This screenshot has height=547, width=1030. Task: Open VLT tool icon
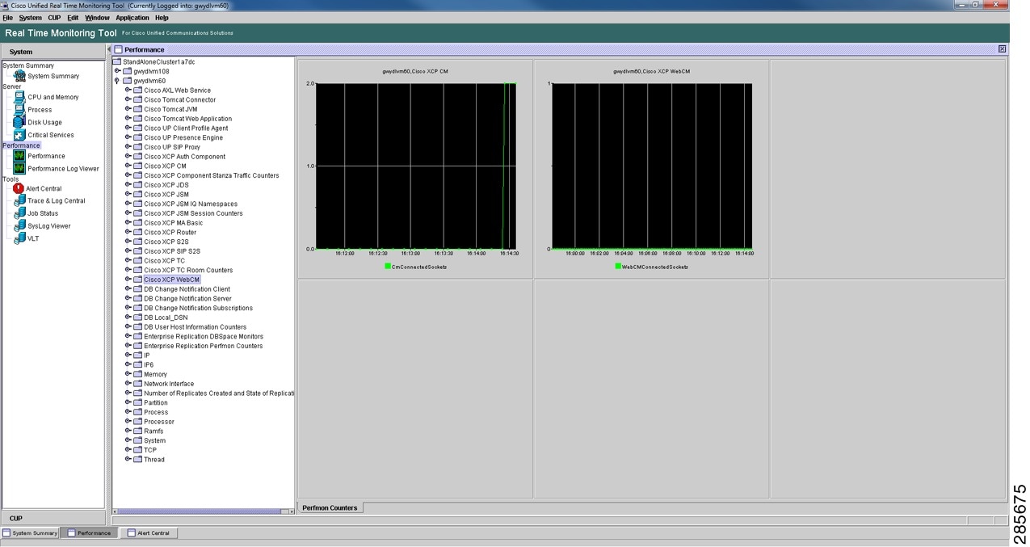click(19, 238)
